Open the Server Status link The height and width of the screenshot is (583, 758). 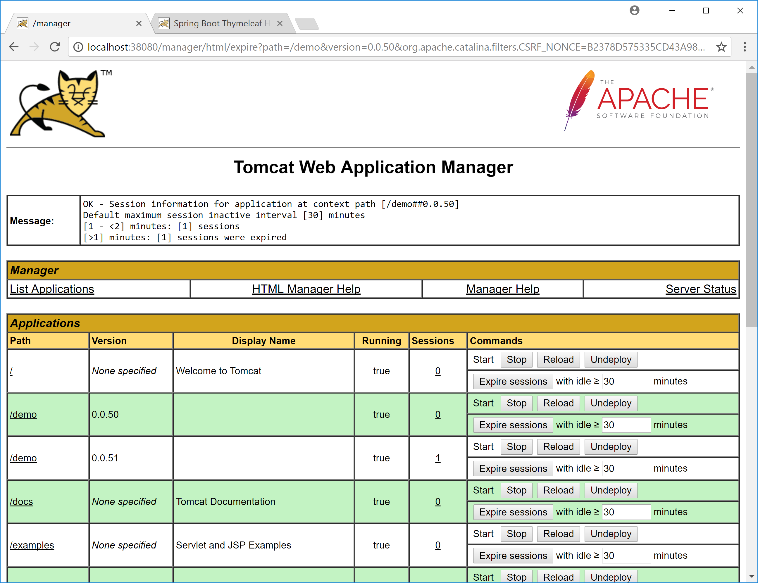700,289
